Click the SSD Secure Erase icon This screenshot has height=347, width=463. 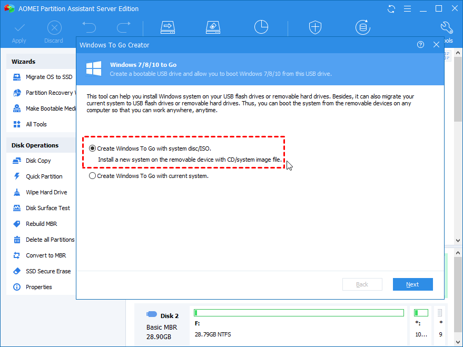(x=17, y=271)
